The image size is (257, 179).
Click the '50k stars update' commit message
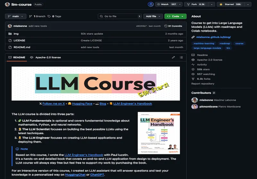pyautogui.click(x=92, y=34)
